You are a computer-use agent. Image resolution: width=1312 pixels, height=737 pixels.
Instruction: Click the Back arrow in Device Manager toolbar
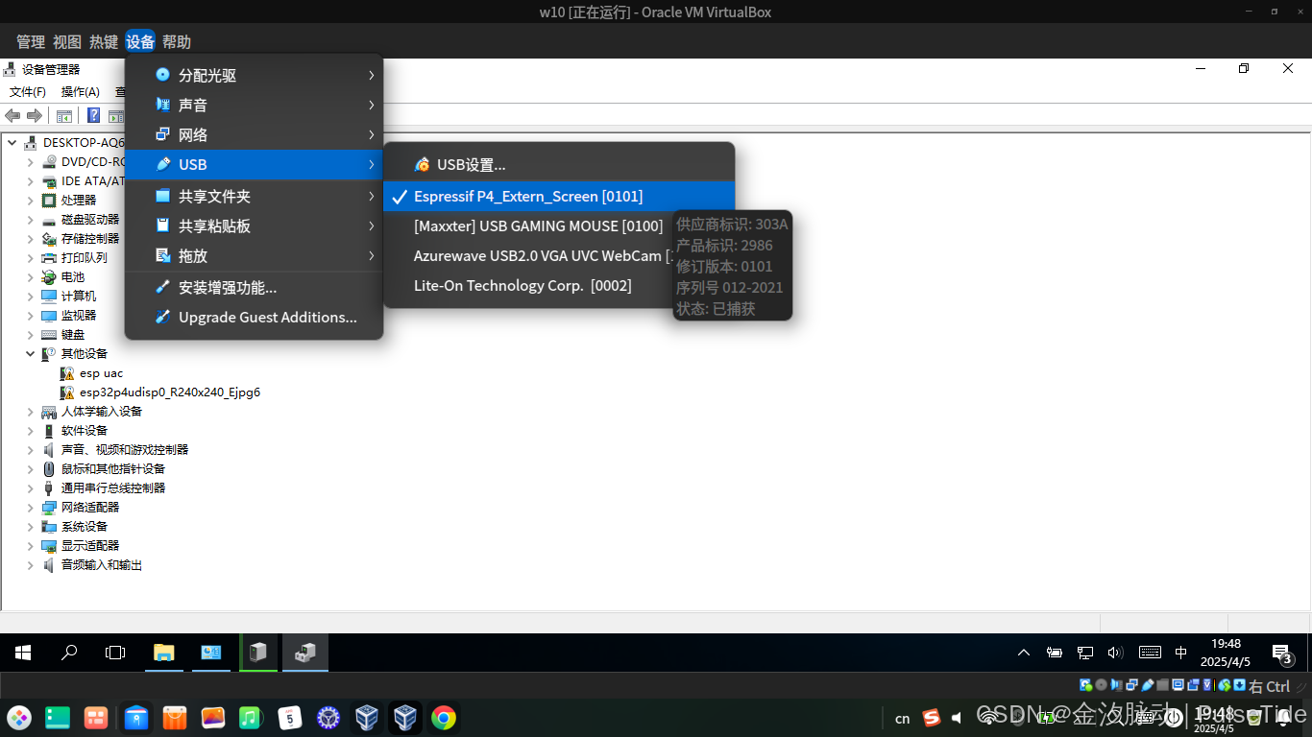tap(12, 116)
